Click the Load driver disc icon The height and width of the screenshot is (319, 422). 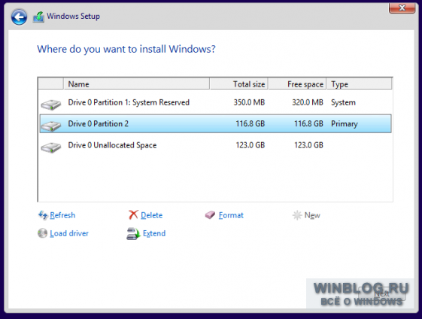pos(43,233)
